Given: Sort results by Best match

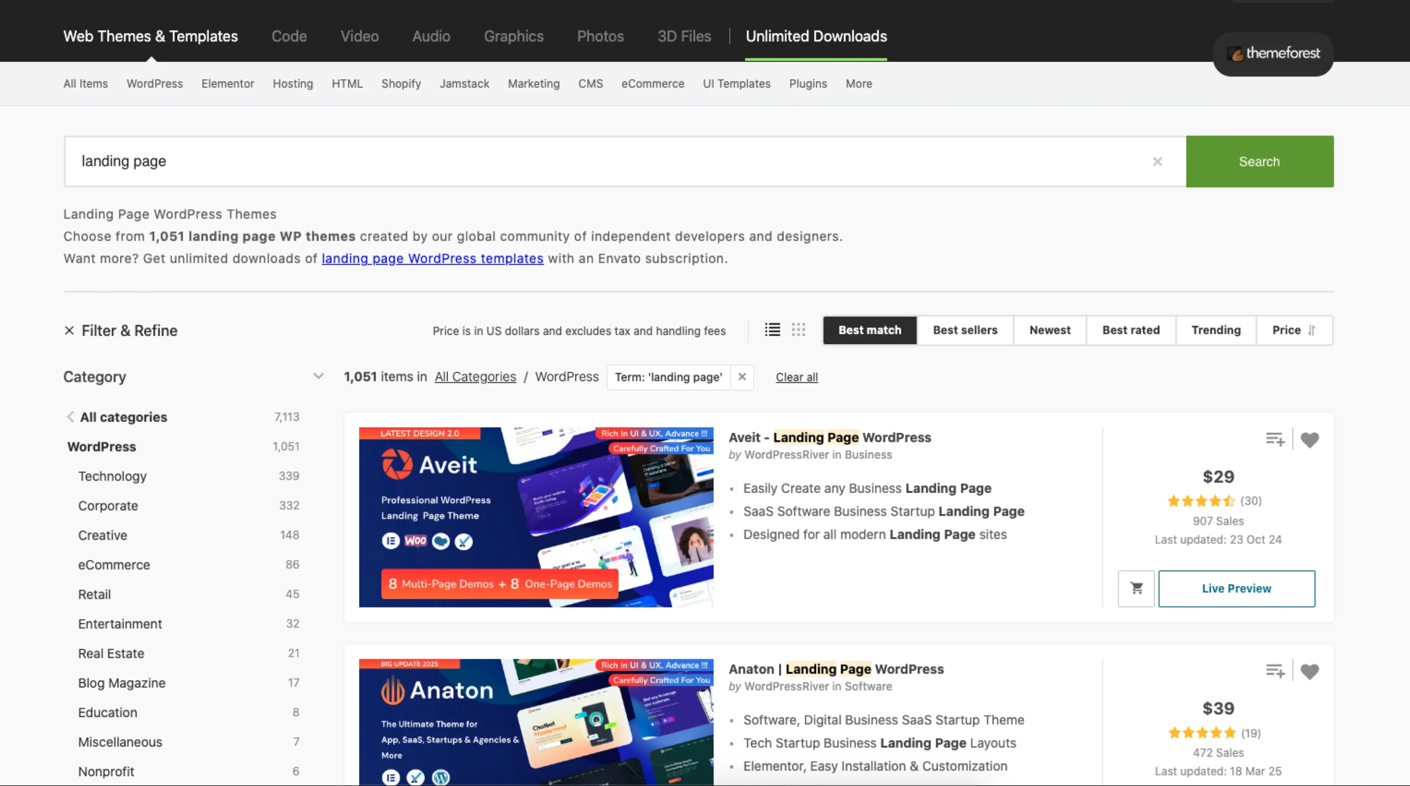Looking at the screenshot, I should (x=870, y=330).
